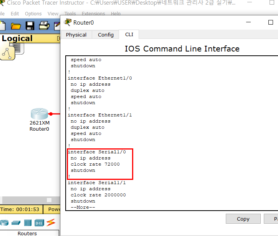Viewport: 278px width, 236px height.
Task: Open the Extensions menu
Action: [93, 14]
